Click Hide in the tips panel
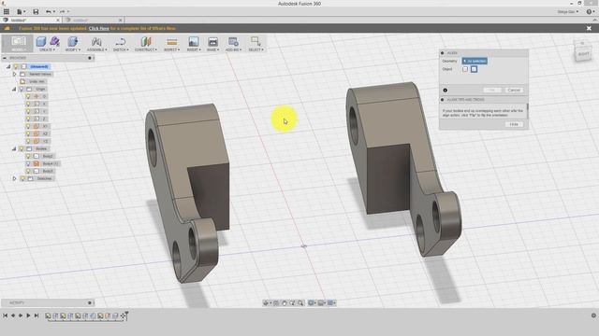This screenshot has height=336, width=599. [x=514, y=124]
